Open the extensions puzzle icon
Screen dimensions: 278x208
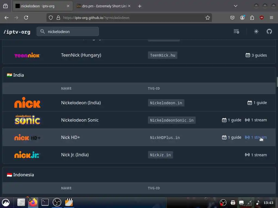252,18
